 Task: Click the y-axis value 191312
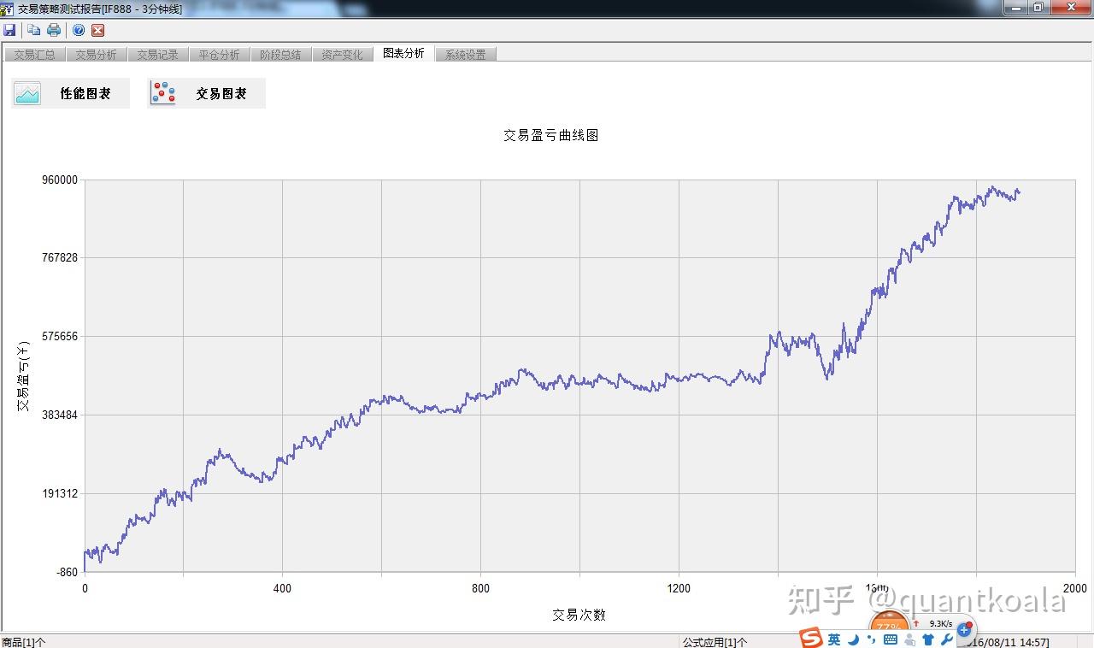coord(59,493)
